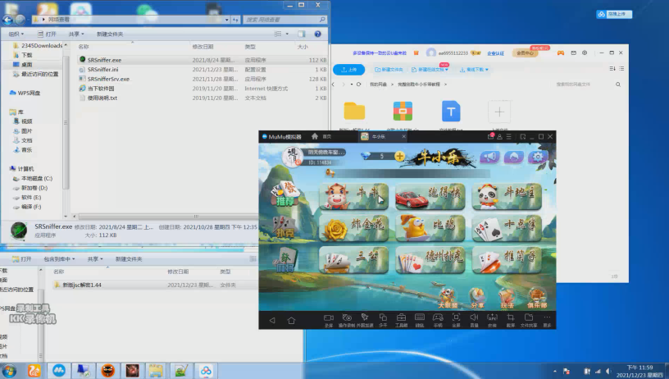This screenshot has height=379, width=669.
Task: Open MuMu hamburger menu in title bar
Action: pyautogui.click(x=508, y=136)
